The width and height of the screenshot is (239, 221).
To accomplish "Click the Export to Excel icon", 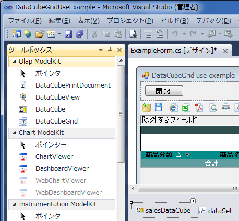I will (186, 107).
